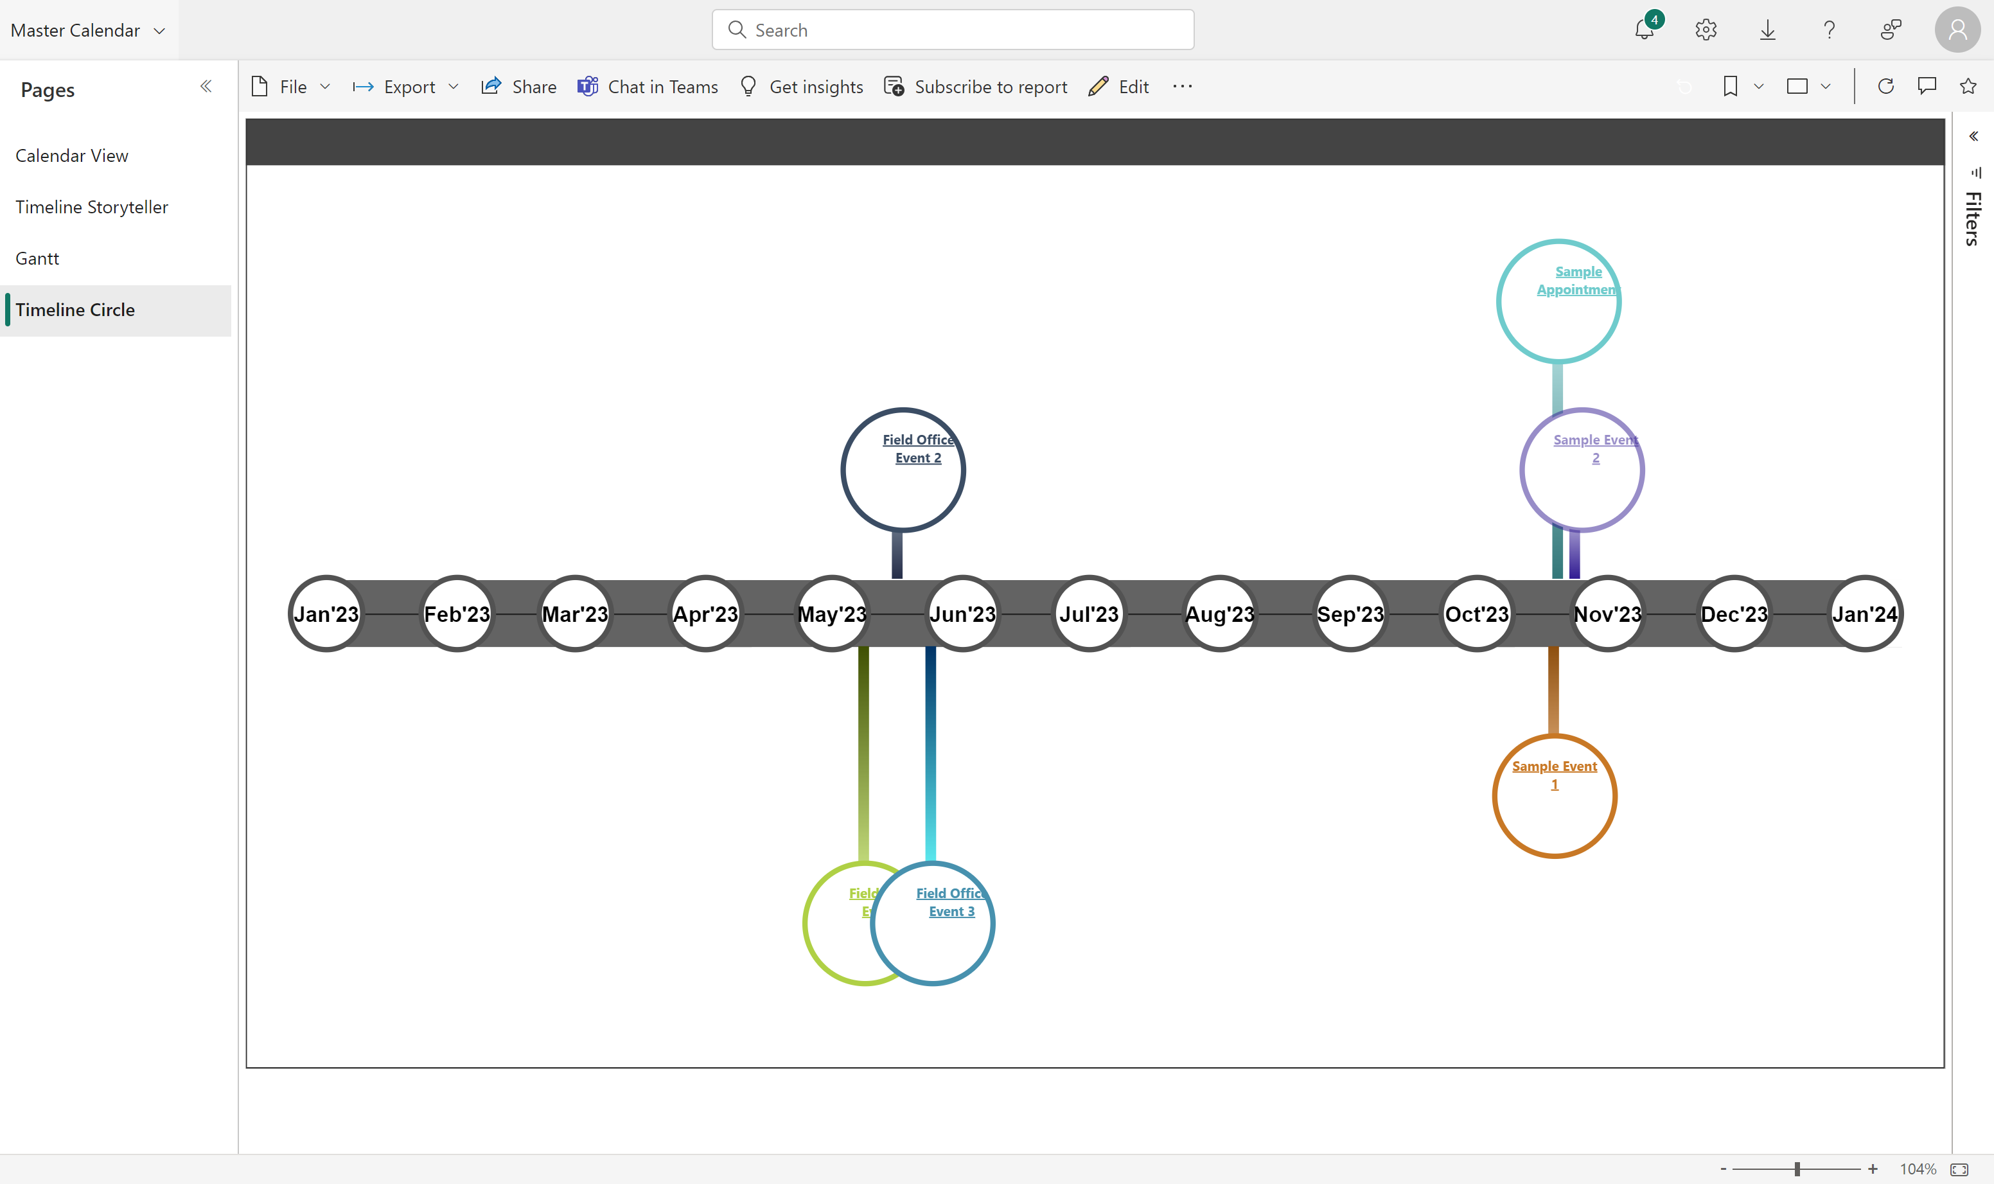Image resolution: width=1994 pixels, height=1184 pixels.
Task: Collapse the Pages pane
Action: [x=206, y=86]
